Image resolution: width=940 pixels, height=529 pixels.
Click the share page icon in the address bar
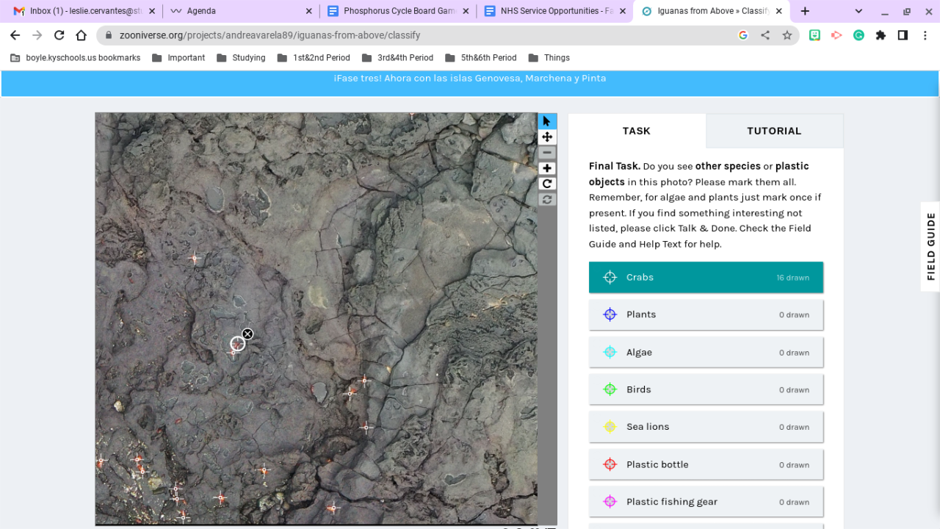pos(764,35)
